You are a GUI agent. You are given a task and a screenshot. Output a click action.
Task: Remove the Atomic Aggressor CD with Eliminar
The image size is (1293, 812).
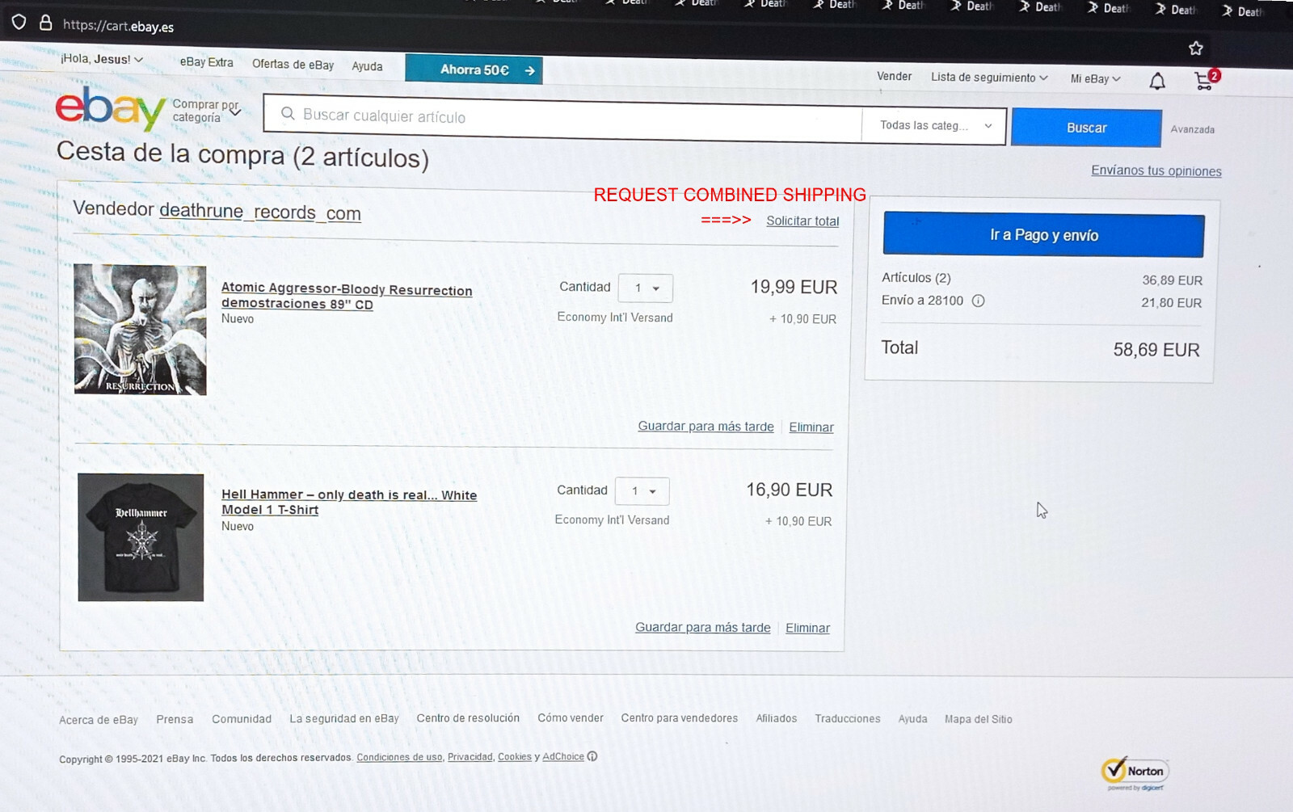[x=811, y=427]
